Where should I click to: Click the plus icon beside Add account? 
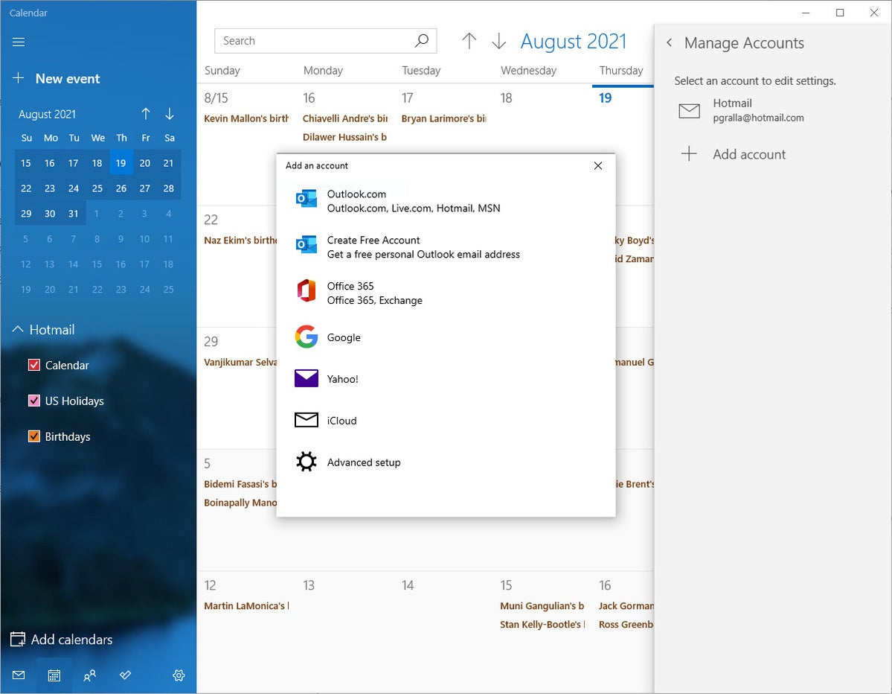click(689, 153)
